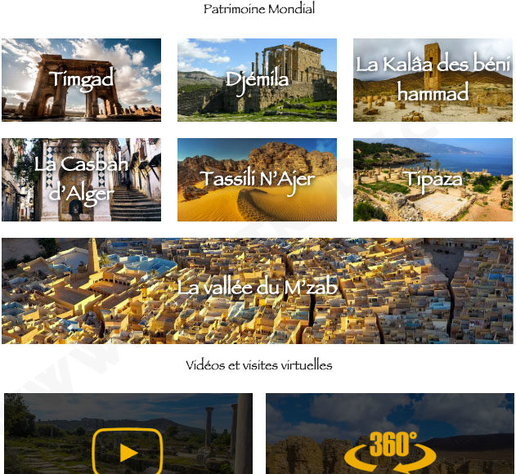Click the Timgad title text

pyautogui.click(x=82, y=80)
